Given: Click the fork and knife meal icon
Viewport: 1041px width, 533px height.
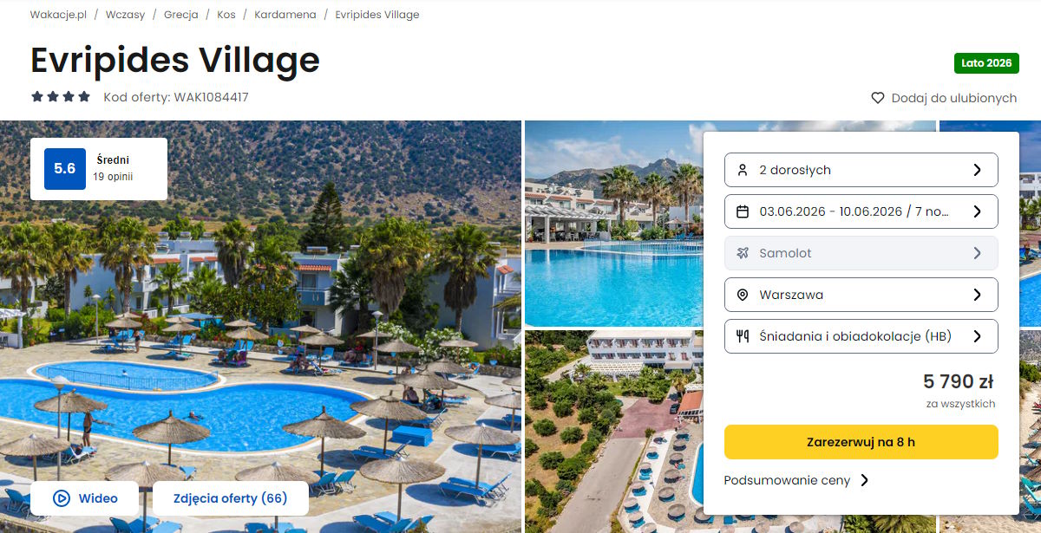Looking at the screenshot, I should click(743, 336).
